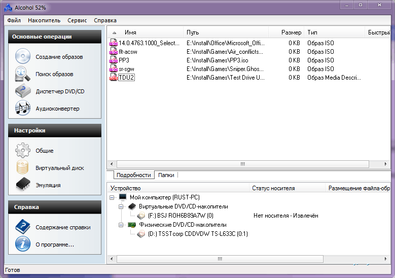Click image list scroll-left arrow

(x=112, y=164)
